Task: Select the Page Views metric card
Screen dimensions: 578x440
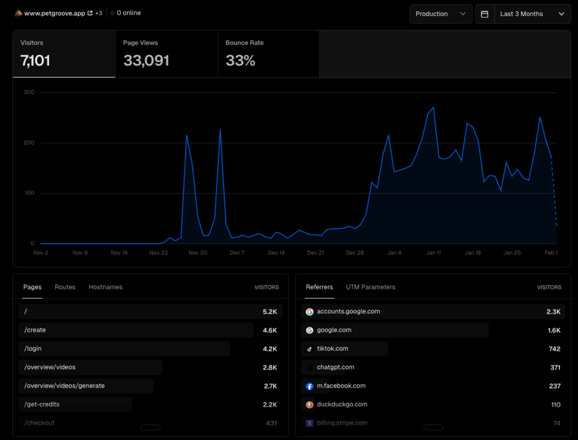Action: [x=166, y=54]
